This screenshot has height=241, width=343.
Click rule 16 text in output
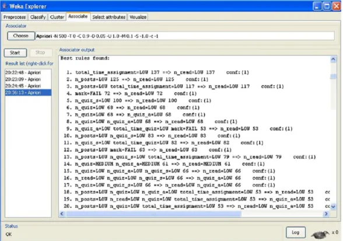tap(169, 178)
